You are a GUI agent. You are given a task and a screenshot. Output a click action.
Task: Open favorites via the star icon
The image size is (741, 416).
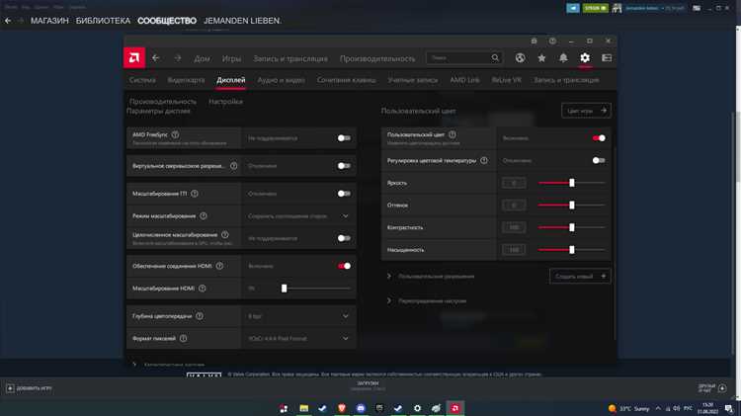[x=541, y=57]
